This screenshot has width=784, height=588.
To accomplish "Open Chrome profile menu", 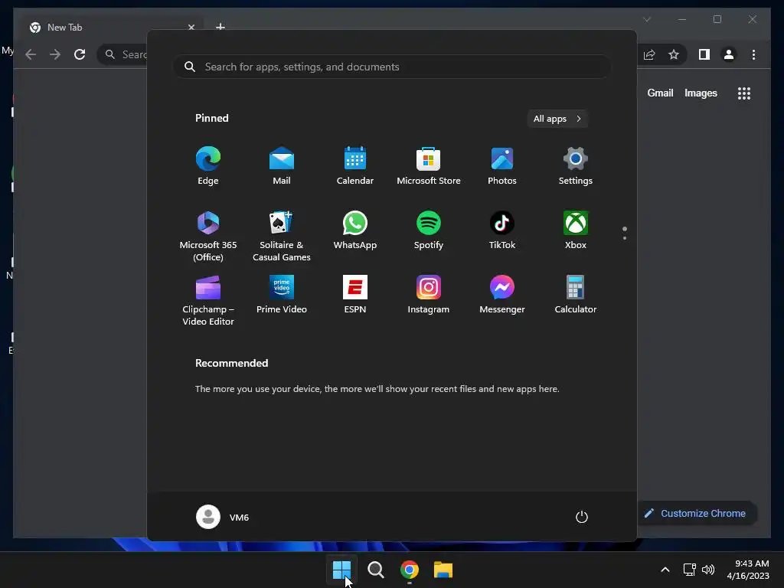I will [x=729, y=54].
